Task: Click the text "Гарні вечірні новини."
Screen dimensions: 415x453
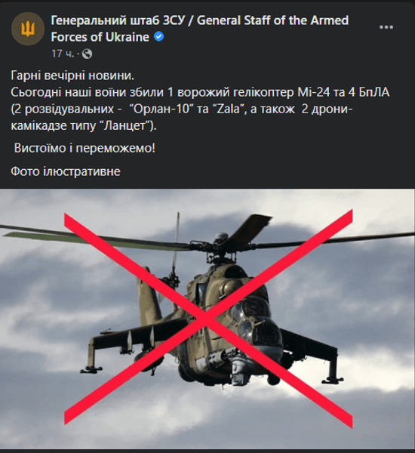Action: tap(72, 75)
